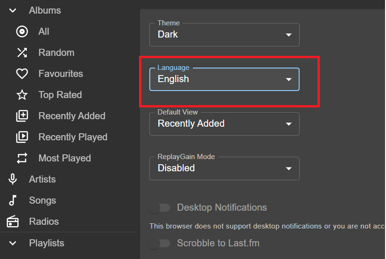Click the radio icon for Radios

(x=13, y=221)
